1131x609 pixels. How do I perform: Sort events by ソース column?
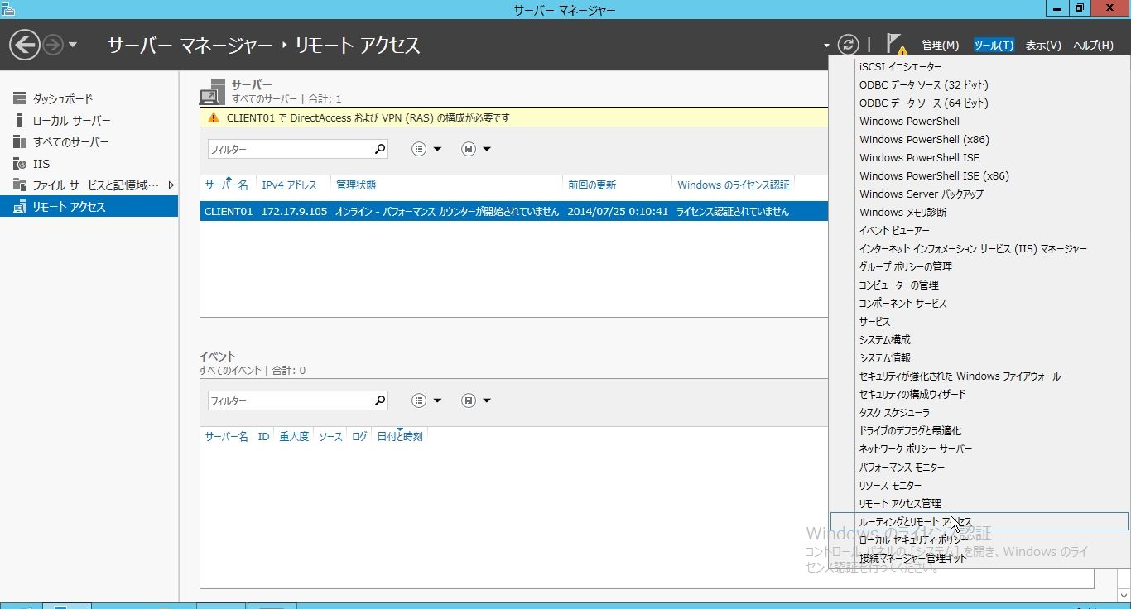[x=330, y=436]
